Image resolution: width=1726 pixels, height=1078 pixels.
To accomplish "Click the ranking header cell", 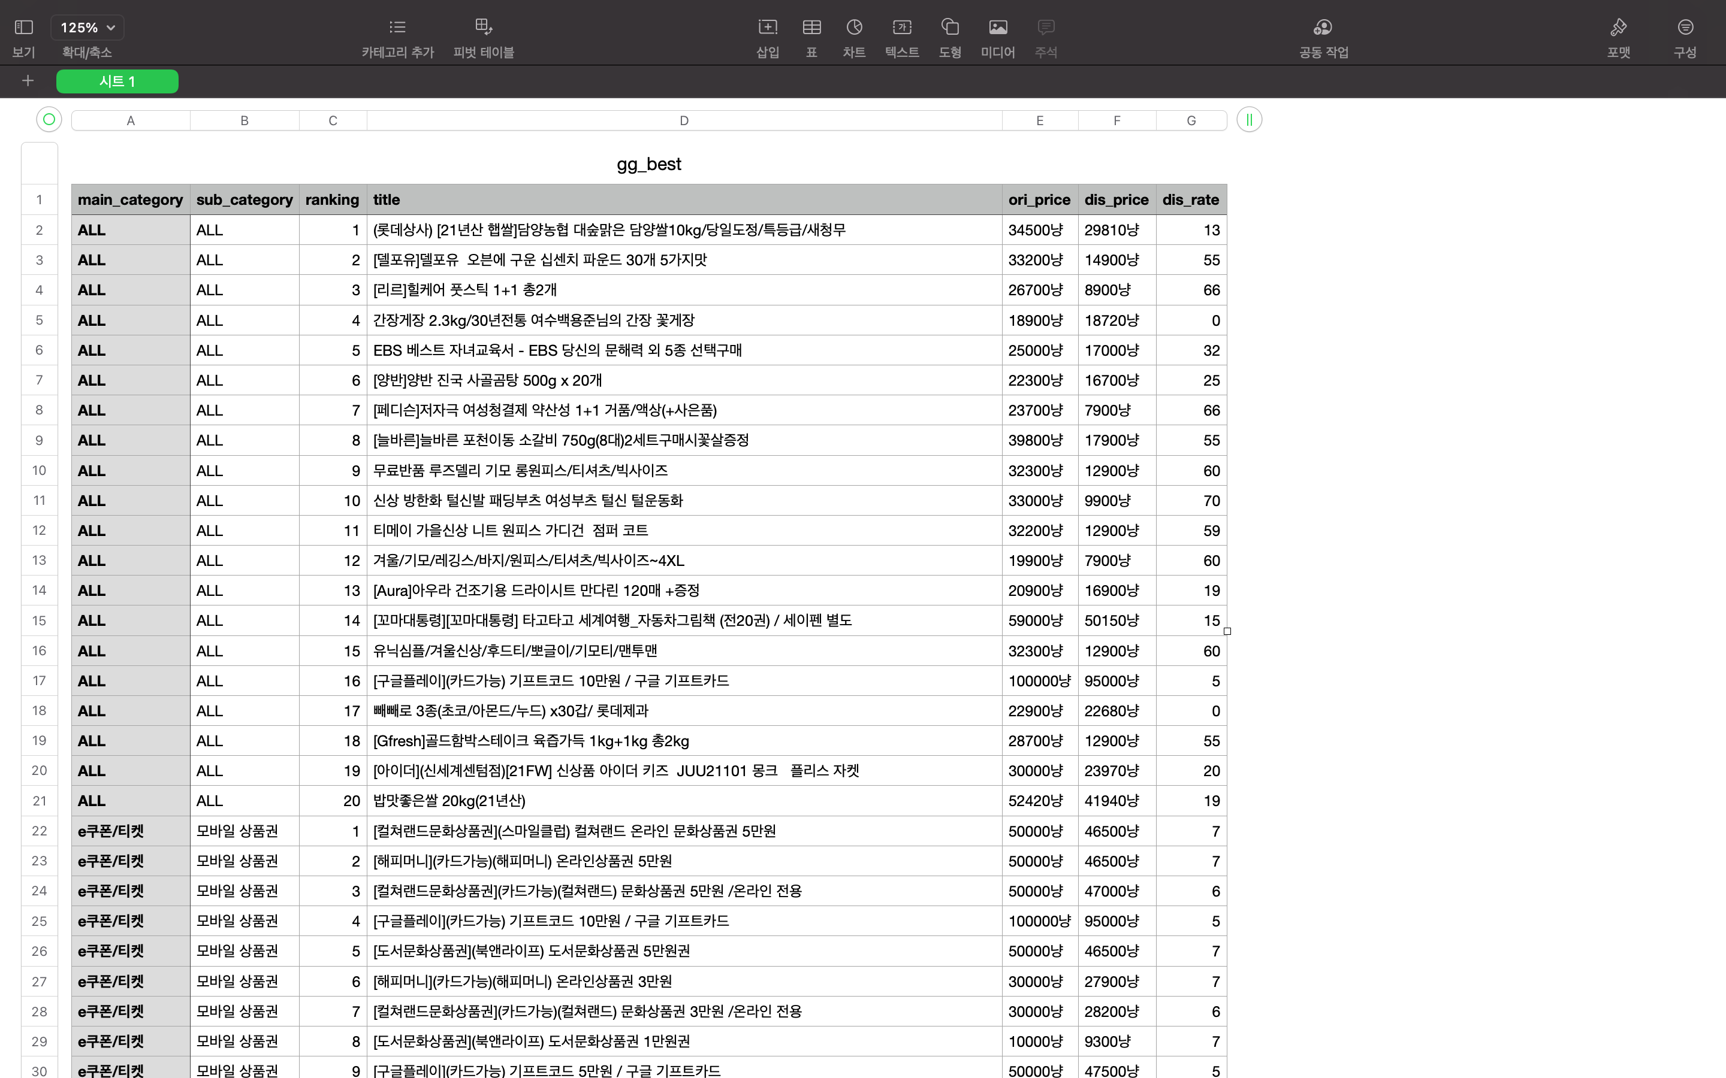I will tap(333, 199).
